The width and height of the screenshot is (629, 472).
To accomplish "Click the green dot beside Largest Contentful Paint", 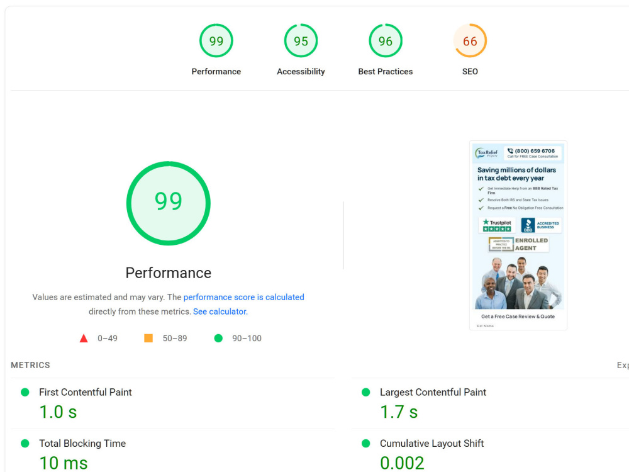I will pyautogui.click(x=366, y=392).
